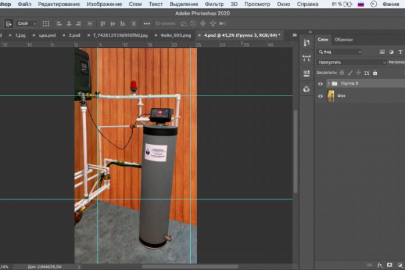This screenshot has width=405, height=270.
Task: Toggle lock transparent pixels icon
Action: click(341, 73)
